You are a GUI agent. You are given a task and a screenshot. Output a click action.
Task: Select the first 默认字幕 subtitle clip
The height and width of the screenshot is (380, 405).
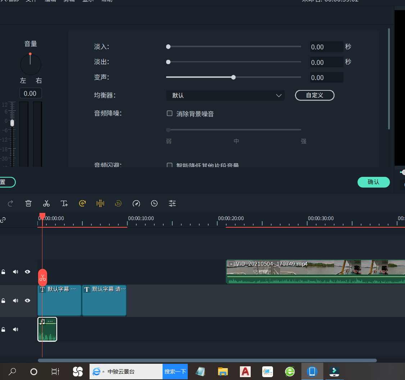[59, 300]
